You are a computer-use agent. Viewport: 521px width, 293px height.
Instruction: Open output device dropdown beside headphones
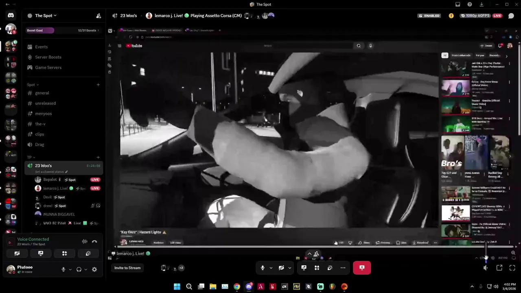[85, 269]
